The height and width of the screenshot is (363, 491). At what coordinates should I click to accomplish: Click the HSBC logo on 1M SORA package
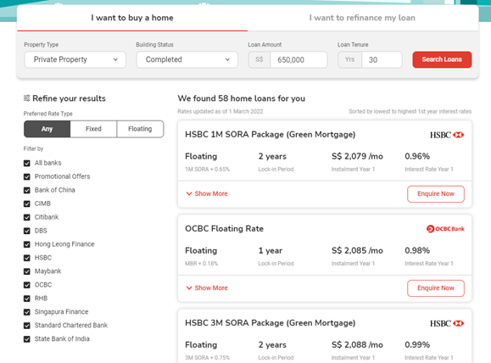447,135
